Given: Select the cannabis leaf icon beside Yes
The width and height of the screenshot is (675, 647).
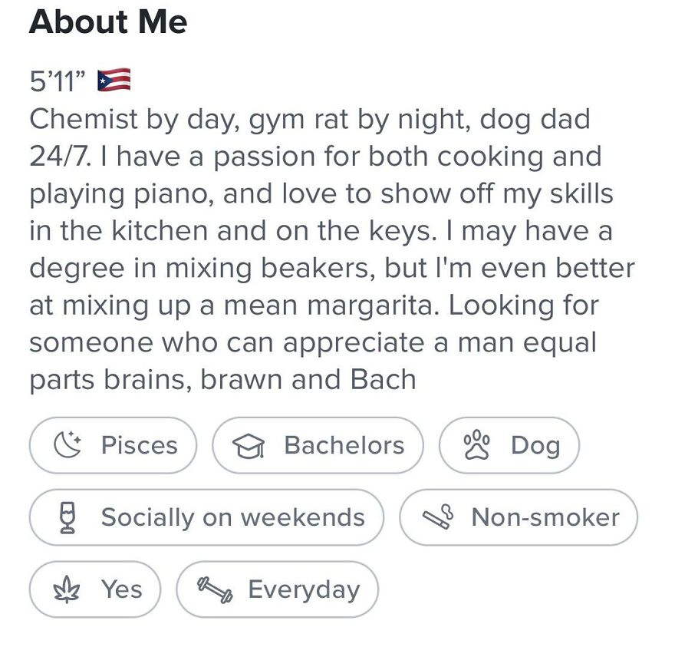Looking at the screenshot, I should pos(67,589).
